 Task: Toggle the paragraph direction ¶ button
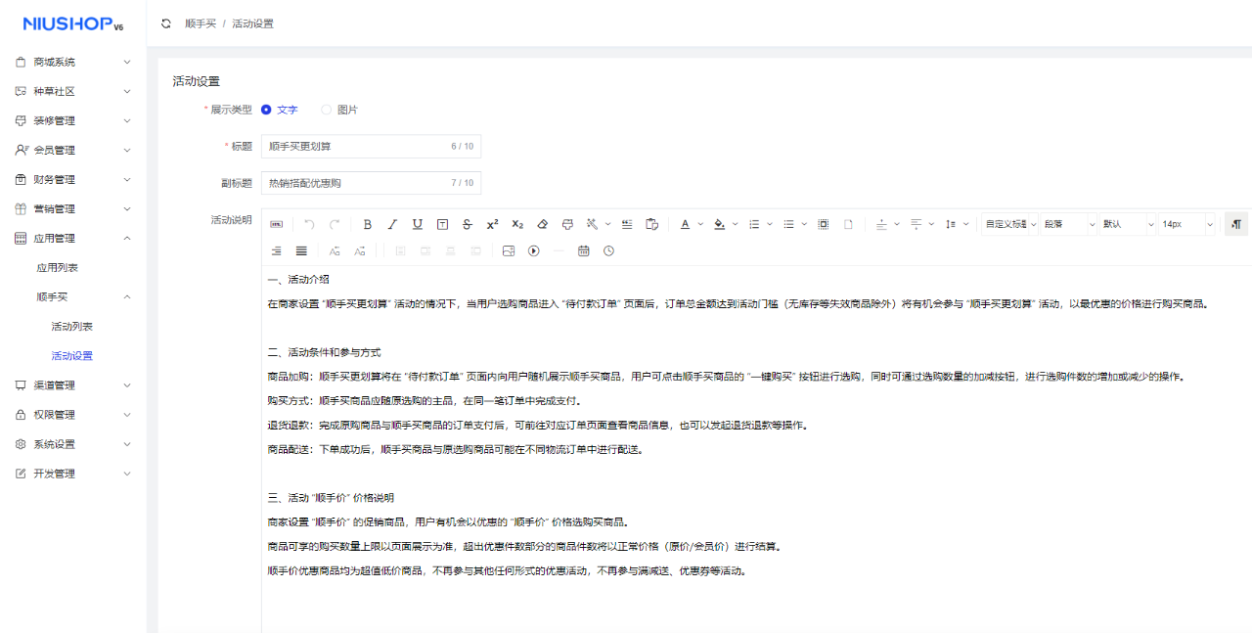click(x=1237, y=224)
